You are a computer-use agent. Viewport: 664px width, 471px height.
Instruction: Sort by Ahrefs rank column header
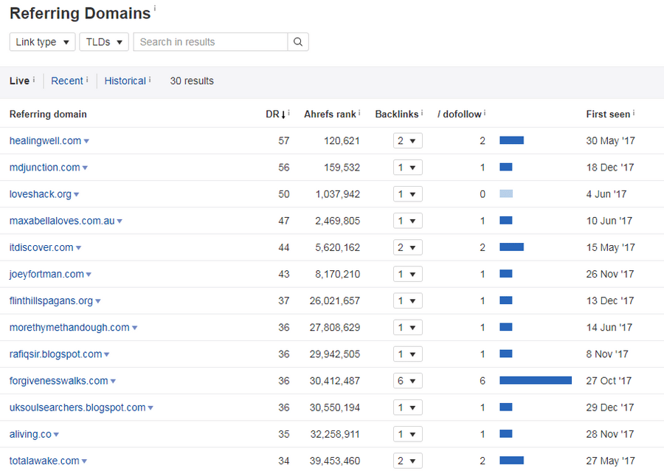330,114
